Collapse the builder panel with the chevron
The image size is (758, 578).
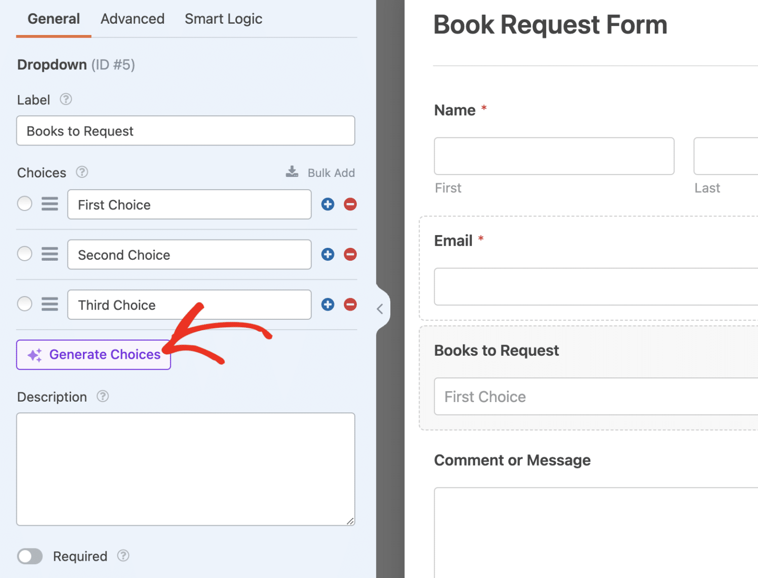380,308
